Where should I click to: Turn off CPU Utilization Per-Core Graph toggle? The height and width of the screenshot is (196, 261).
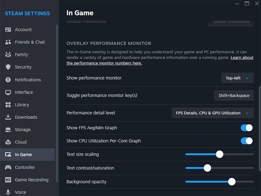pos(247,141)
